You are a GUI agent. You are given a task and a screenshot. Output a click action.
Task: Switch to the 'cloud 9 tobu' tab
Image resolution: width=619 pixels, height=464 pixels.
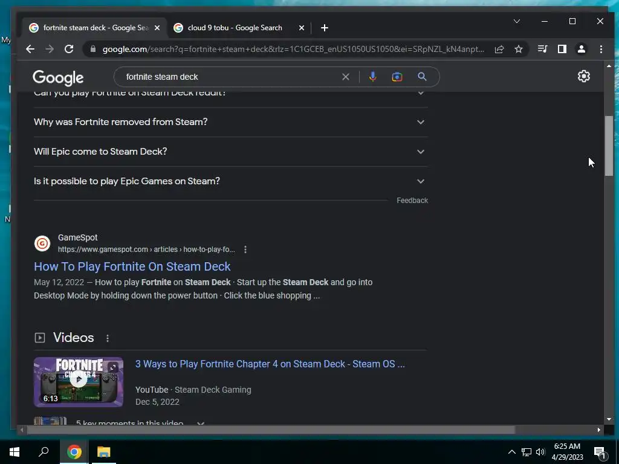pos(238,28)
